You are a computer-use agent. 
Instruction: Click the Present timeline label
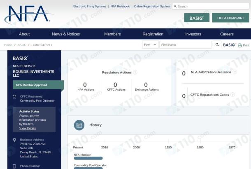click(x=78, y=147)
